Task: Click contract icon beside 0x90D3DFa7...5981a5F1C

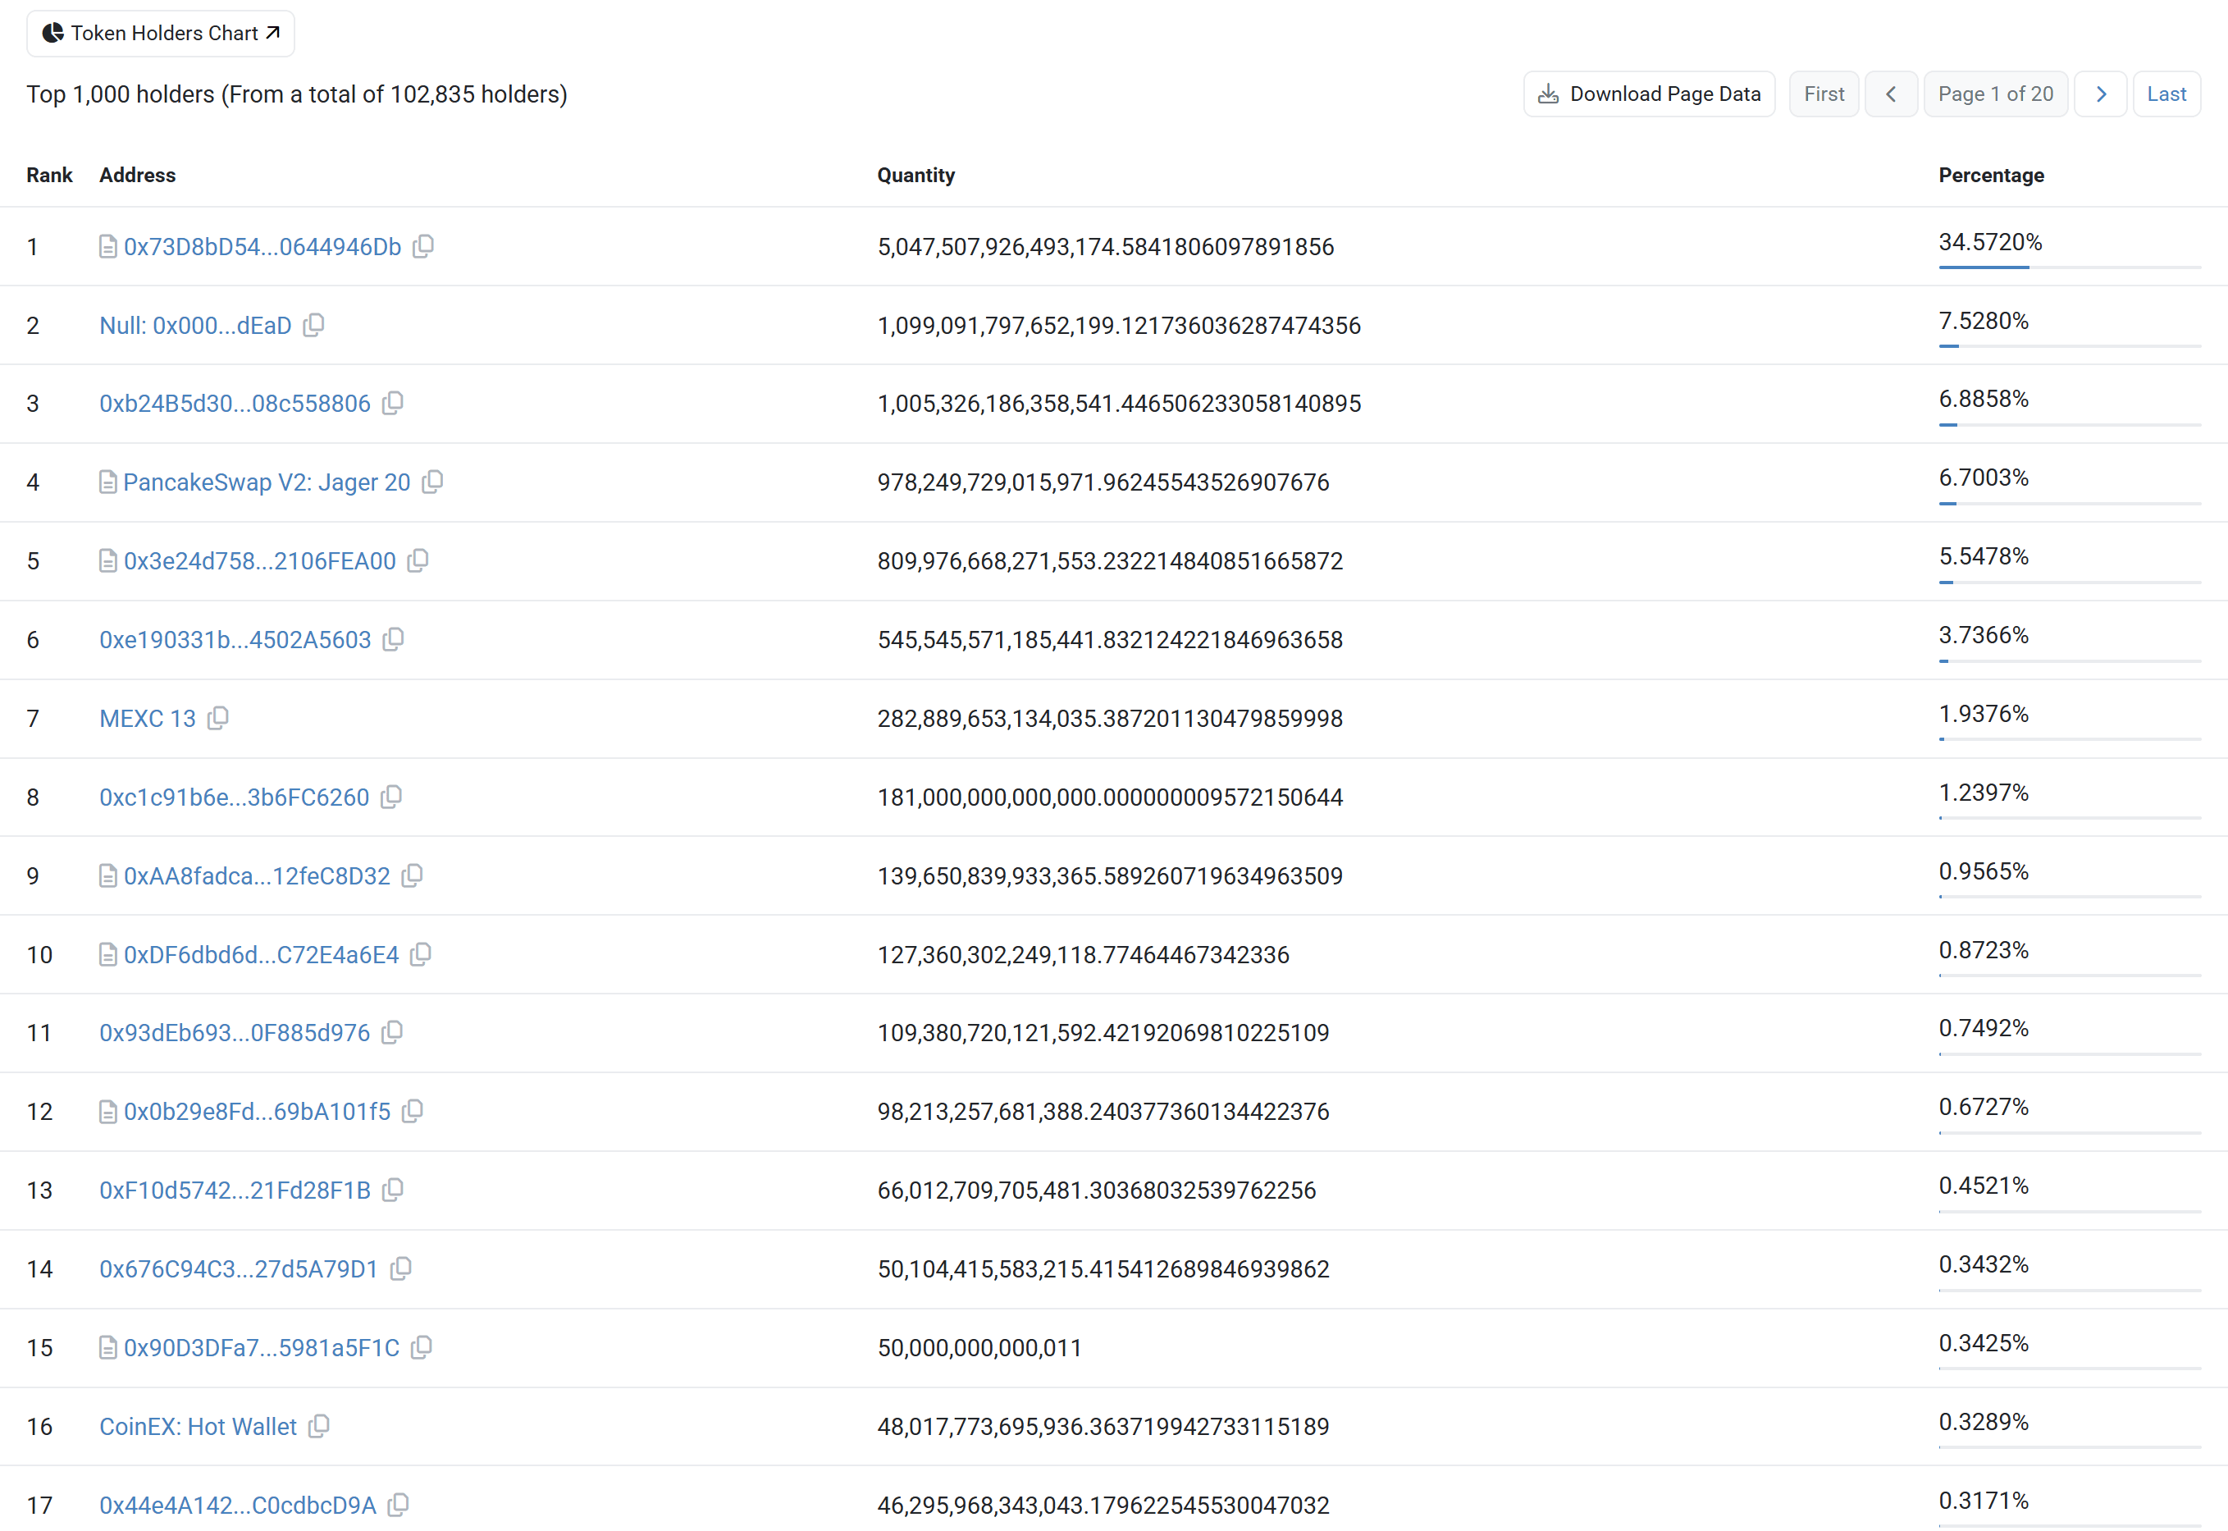Action: (108, 1347)
